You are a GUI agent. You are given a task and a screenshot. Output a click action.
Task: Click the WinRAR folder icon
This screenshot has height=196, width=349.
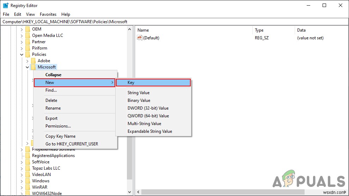(27, 187)
